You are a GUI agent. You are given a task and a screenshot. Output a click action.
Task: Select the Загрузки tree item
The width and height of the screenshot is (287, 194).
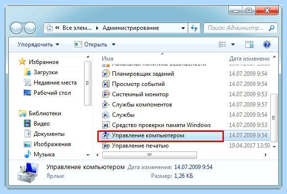coord(45,72)
